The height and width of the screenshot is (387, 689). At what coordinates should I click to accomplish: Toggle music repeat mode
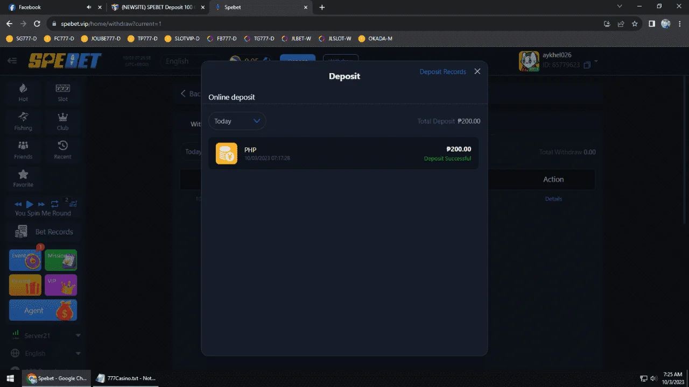click(x=54, y=204)
